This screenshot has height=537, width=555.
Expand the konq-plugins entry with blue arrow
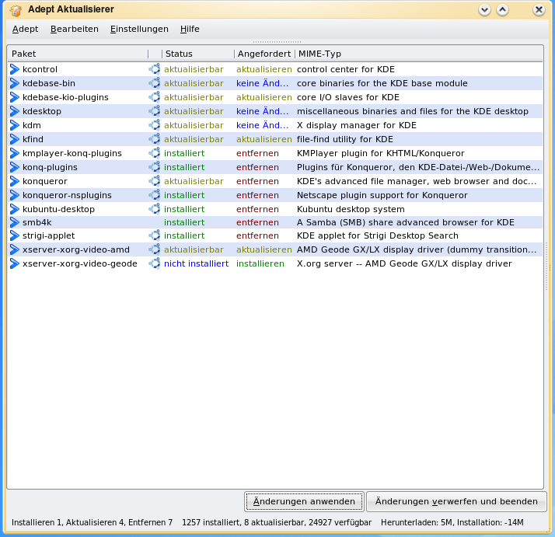[15, 167]
